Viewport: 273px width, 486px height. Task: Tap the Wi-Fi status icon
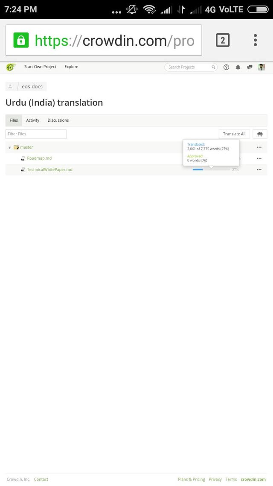tap(149, 9)
